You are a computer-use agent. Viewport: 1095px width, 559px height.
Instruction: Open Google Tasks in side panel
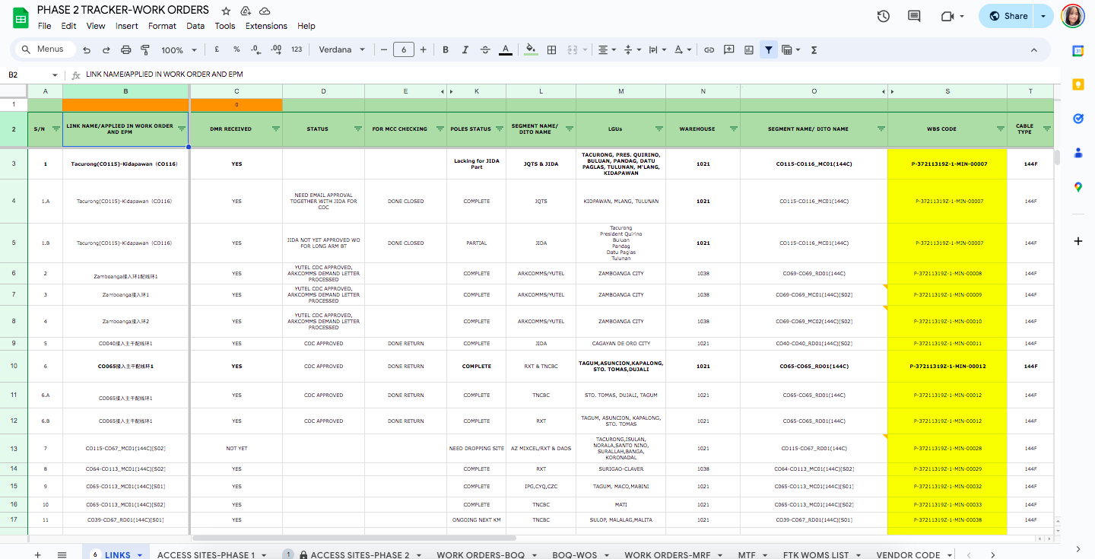(1078, 119)
